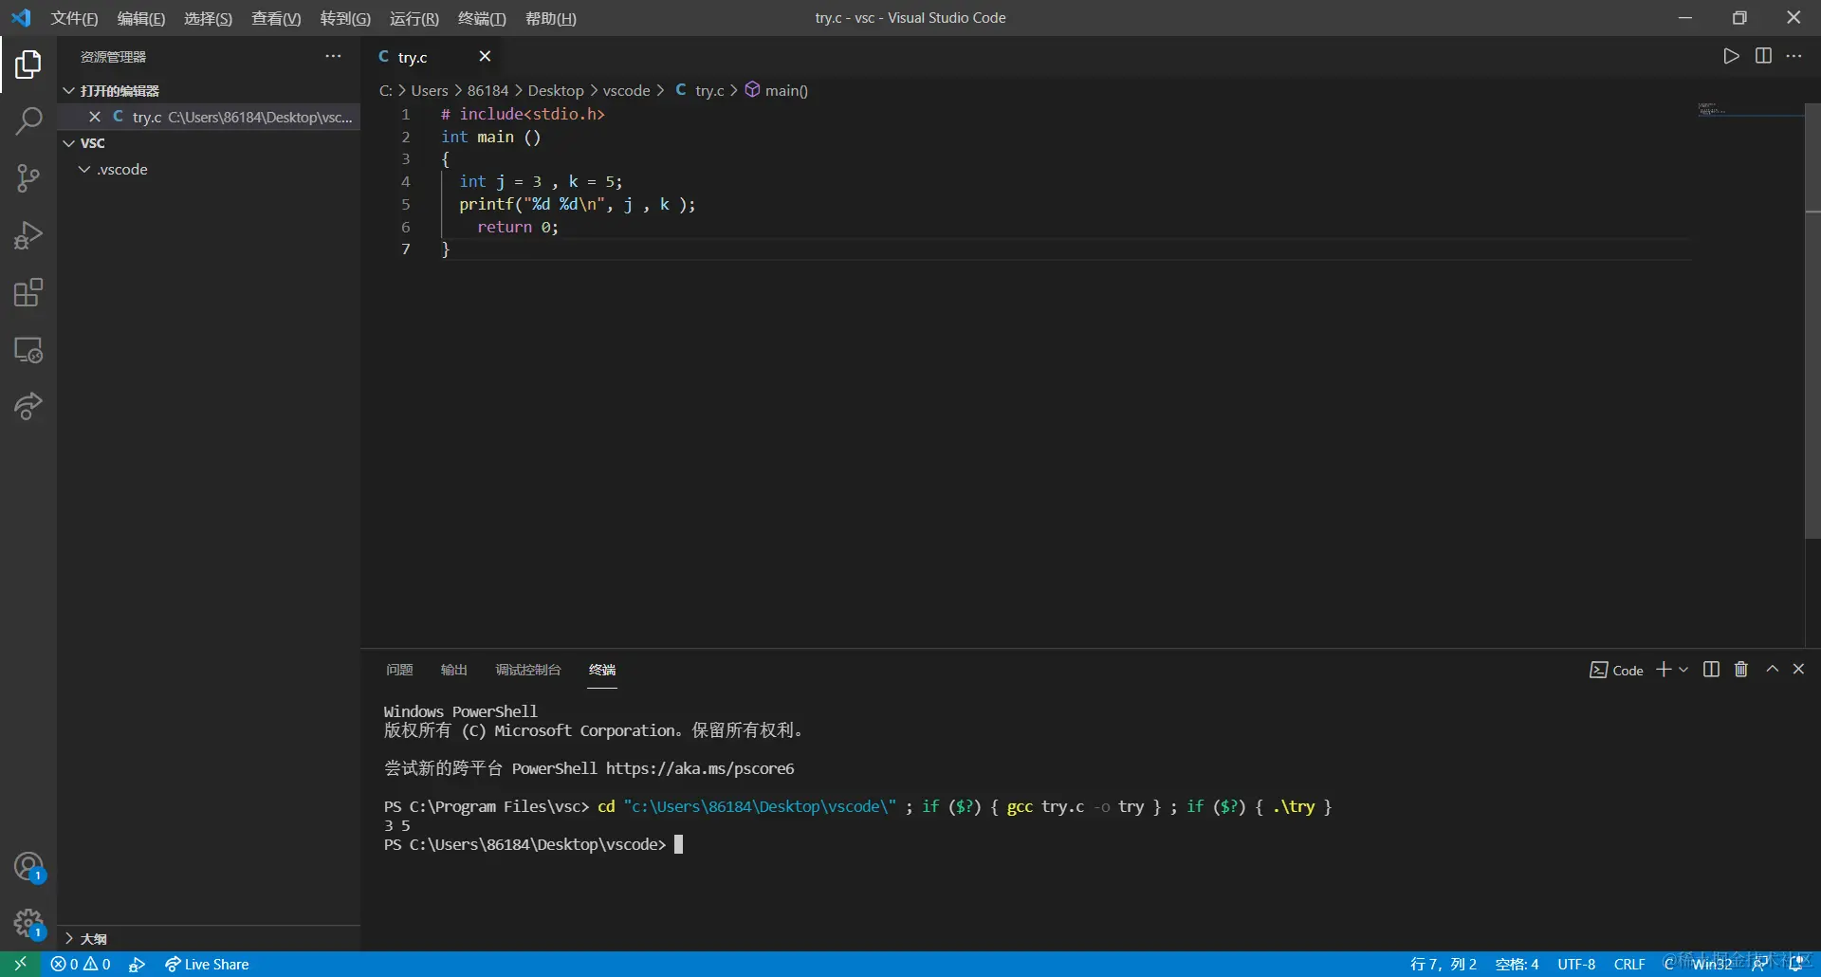
Task: Click the debug launch icon in status bar
Action: (x=138, y=964)
